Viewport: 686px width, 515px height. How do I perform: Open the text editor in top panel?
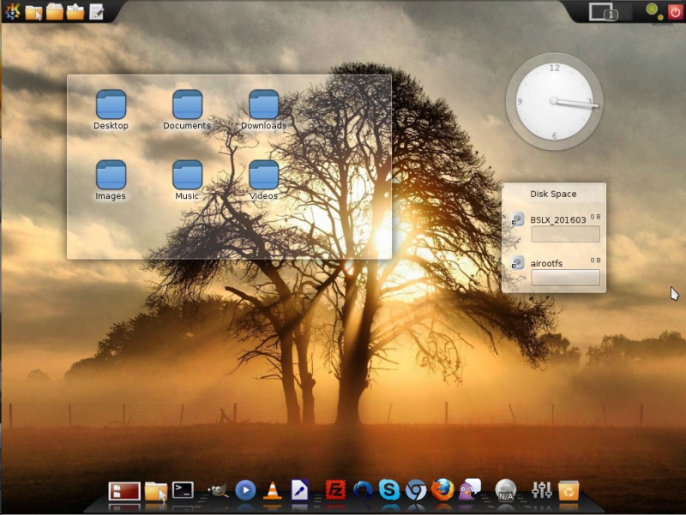pos(97,12)
